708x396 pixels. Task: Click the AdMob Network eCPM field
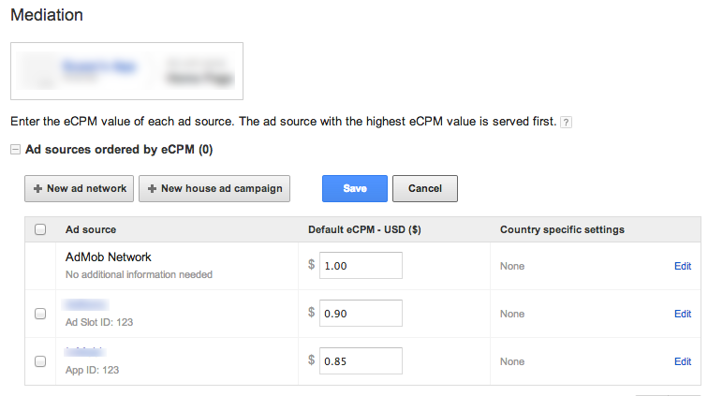pos(361,266)
